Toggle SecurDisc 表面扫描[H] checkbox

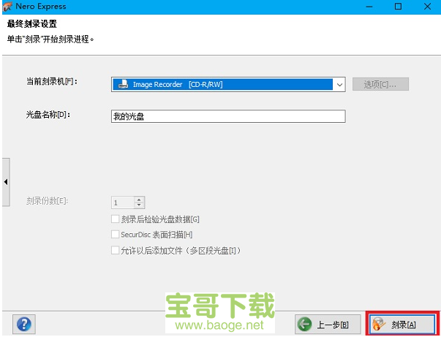click(115, 235)
